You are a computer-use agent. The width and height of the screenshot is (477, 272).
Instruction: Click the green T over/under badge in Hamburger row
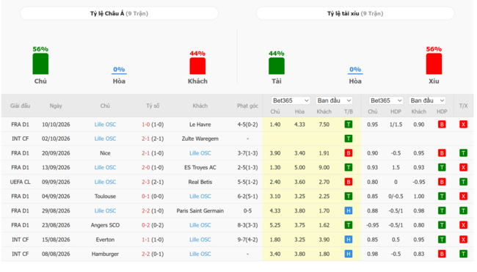463,254
